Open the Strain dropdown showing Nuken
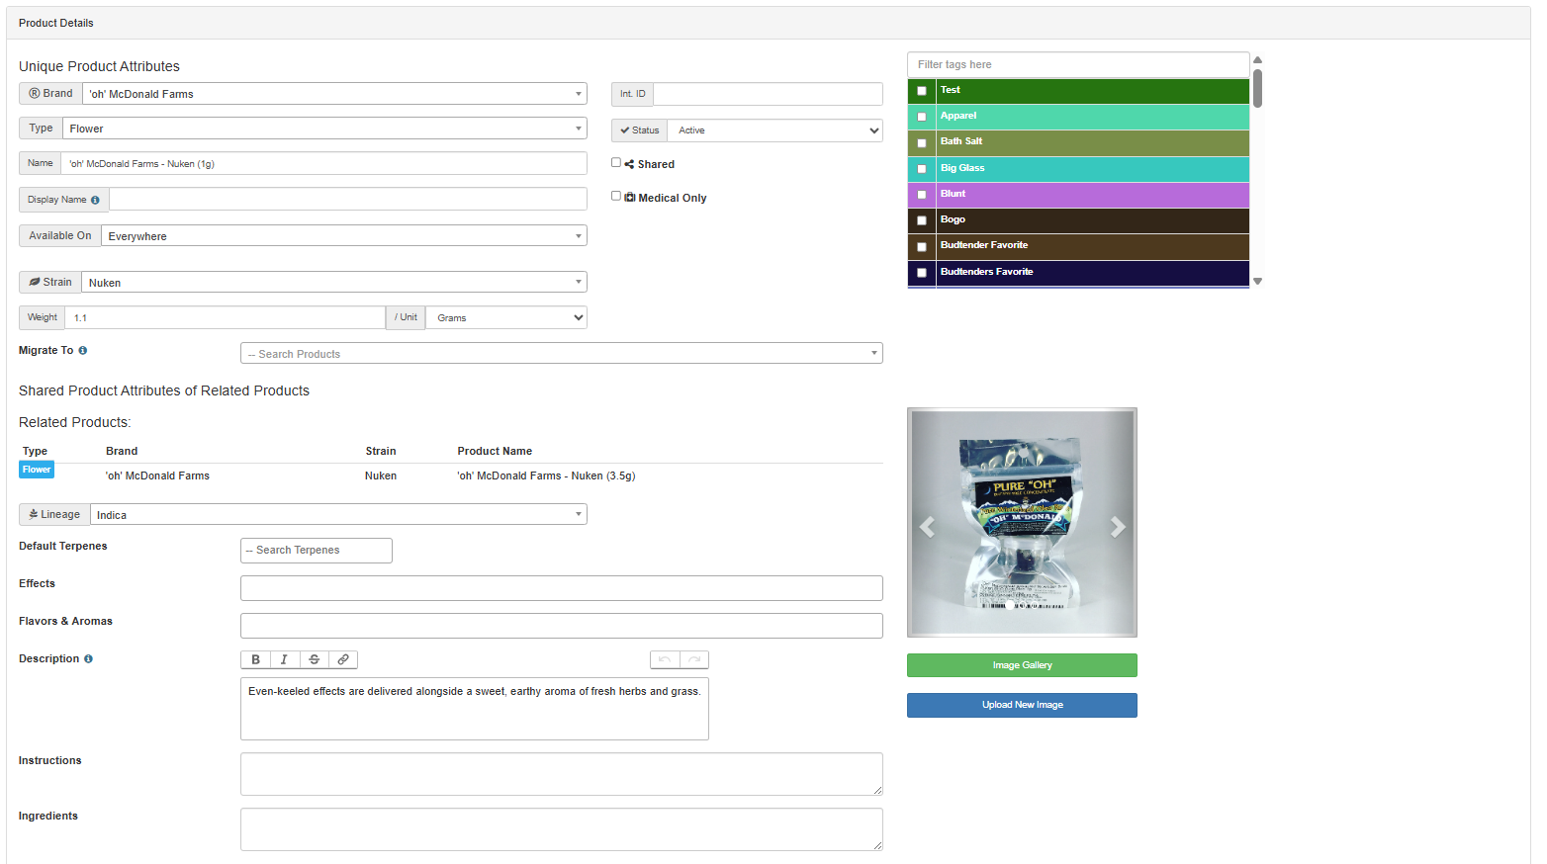Screen dimensions: 1547x864 click(x=334, y=282)
